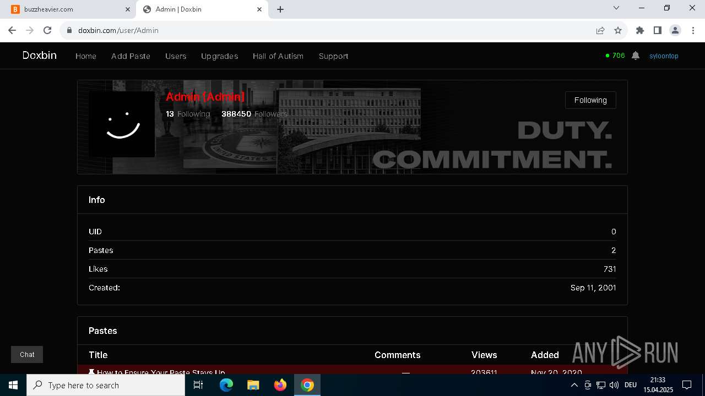Open Add Paste in navigation
Viewport: 705px width, 396px height.
[131, 56]
